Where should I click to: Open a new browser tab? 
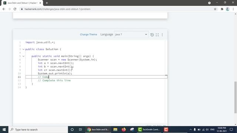47,3
